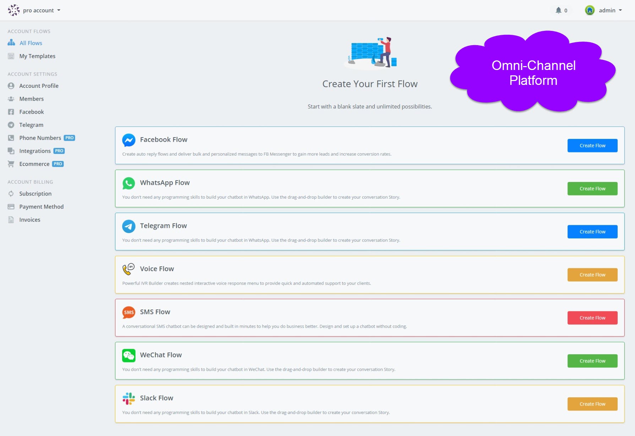The height and width of the screenshot is (436, 635).
Task: Expand the admin user menu
Action: (610, 10)
